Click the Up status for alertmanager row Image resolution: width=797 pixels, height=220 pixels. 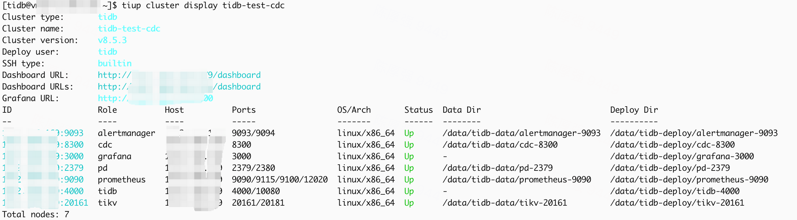point(409,133)
